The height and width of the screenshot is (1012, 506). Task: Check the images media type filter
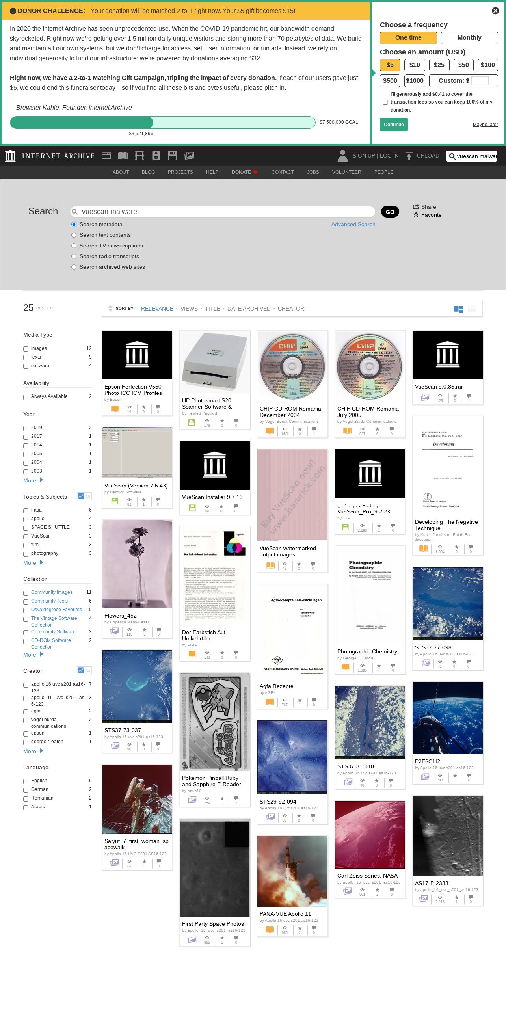(x=26, y=349)
